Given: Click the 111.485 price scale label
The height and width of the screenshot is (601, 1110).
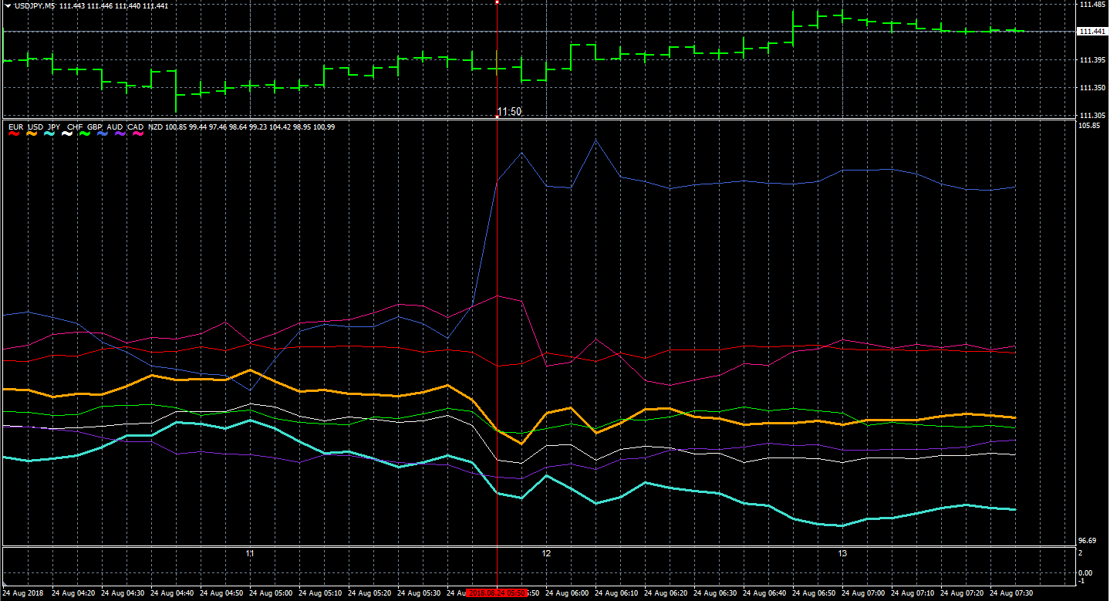Looking at the screenshot, I should pyautogui.click(x=1091, y=5).
